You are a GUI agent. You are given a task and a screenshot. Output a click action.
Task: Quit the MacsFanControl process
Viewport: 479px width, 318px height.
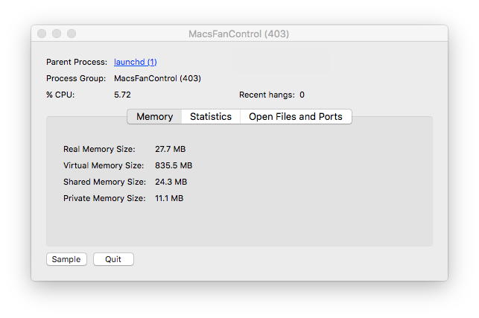(113, 259)
